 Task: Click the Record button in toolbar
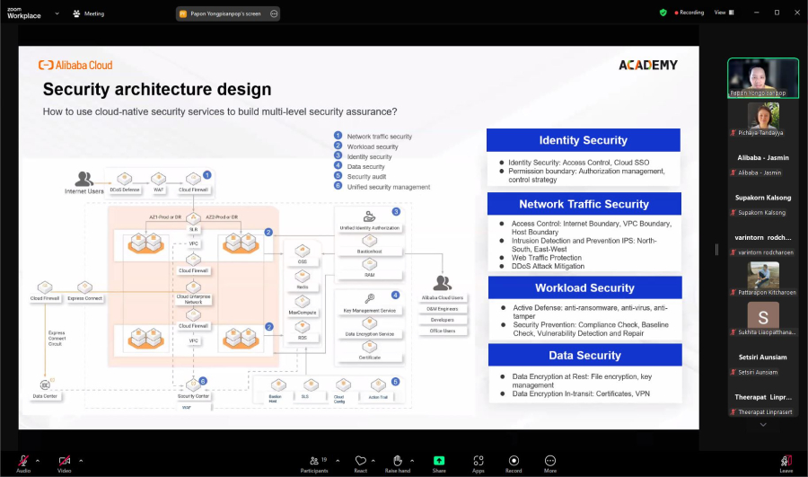514,462
